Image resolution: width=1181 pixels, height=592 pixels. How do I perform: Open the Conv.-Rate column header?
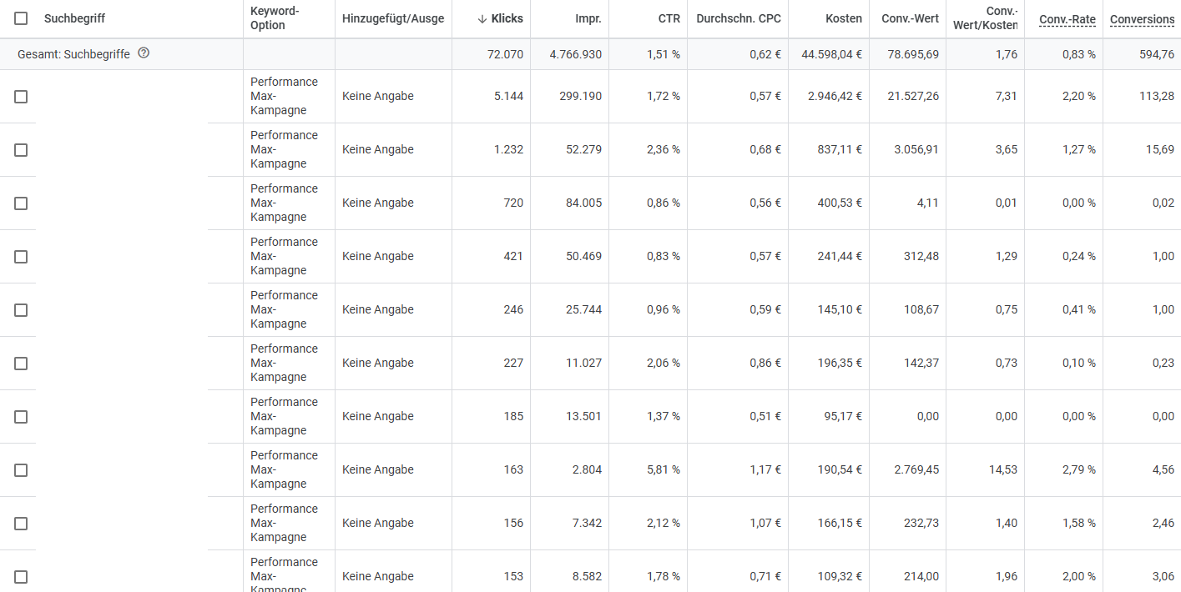click(1067, 19)
